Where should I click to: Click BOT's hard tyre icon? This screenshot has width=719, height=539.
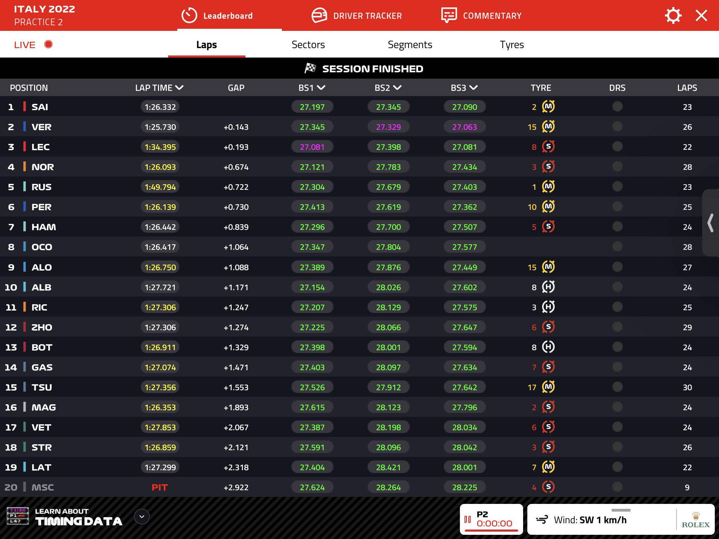pyautogui.click(x=548, y=347)
